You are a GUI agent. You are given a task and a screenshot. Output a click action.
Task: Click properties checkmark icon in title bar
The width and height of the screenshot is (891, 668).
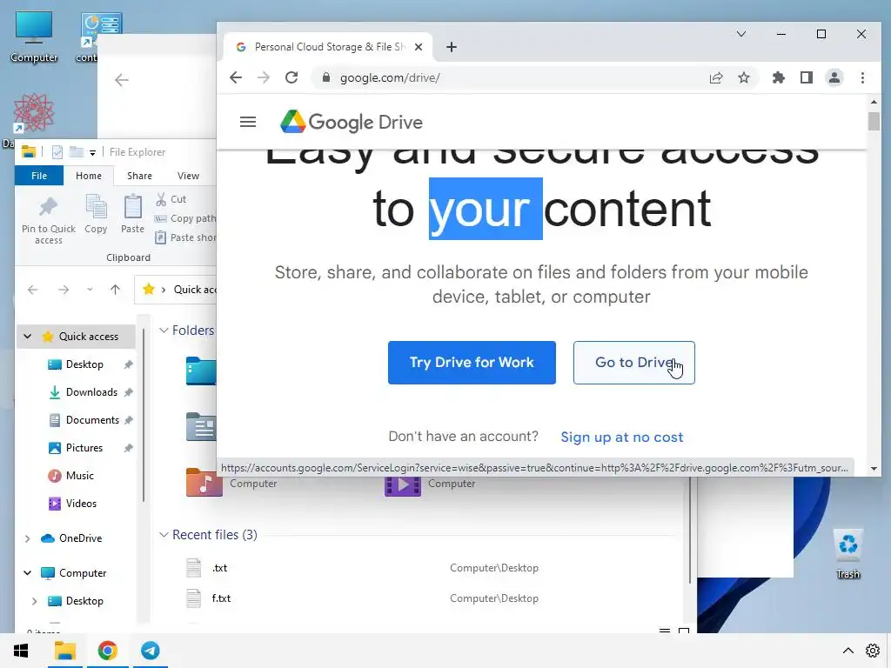[x=57, y=152]
